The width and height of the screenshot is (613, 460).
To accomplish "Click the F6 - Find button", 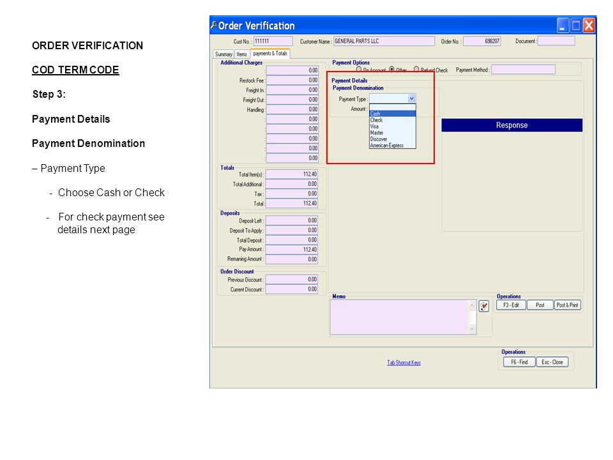I will tap(519, 362).
